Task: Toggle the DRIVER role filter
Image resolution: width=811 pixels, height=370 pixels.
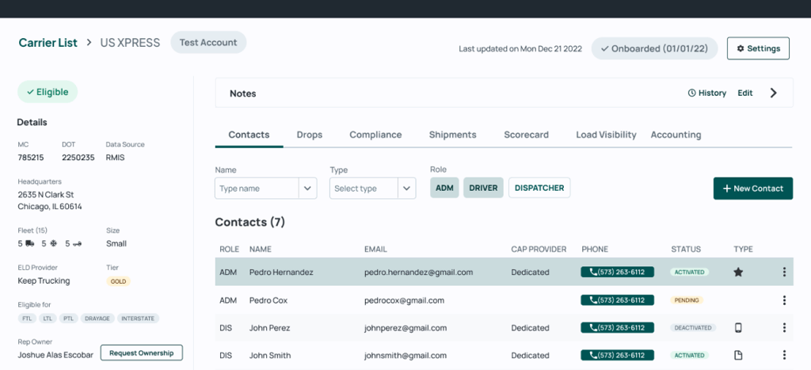Action: [x=483, y=188]
